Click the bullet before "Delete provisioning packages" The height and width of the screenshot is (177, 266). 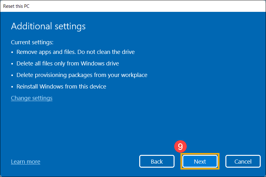point(12,75)
